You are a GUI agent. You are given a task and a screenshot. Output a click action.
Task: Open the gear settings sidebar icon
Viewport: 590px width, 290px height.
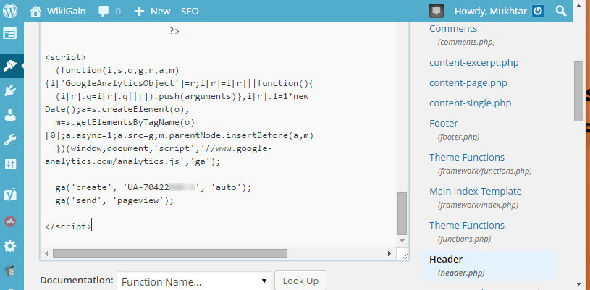pos(10,247)
